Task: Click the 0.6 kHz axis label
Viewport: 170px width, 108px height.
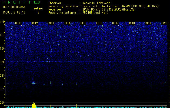Action: [2, 103]
